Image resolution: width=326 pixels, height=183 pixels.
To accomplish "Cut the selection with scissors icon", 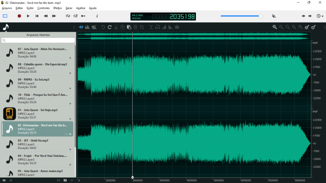I will 116,27.
